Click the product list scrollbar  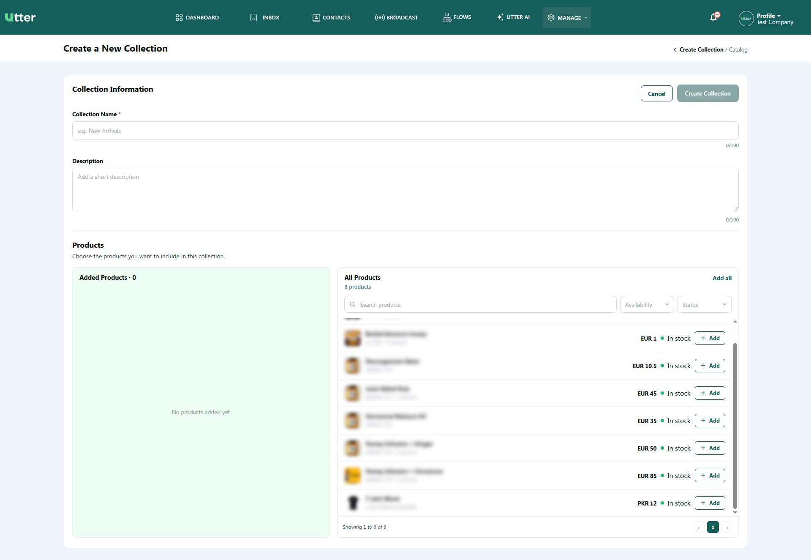735,426
